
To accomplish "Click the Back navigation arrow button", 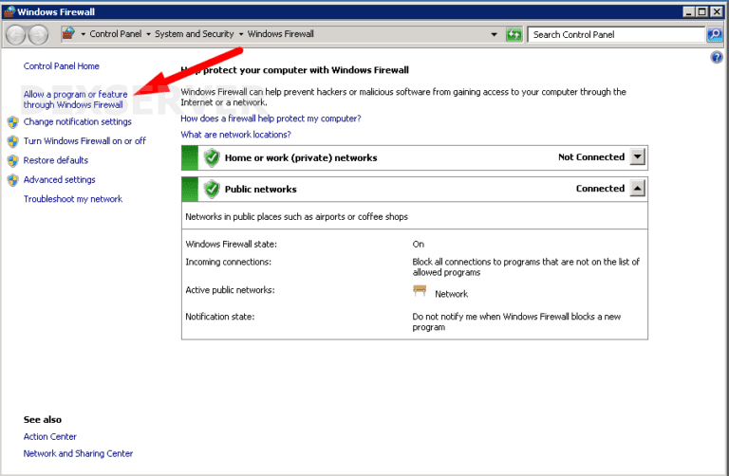I will point(16,34).
